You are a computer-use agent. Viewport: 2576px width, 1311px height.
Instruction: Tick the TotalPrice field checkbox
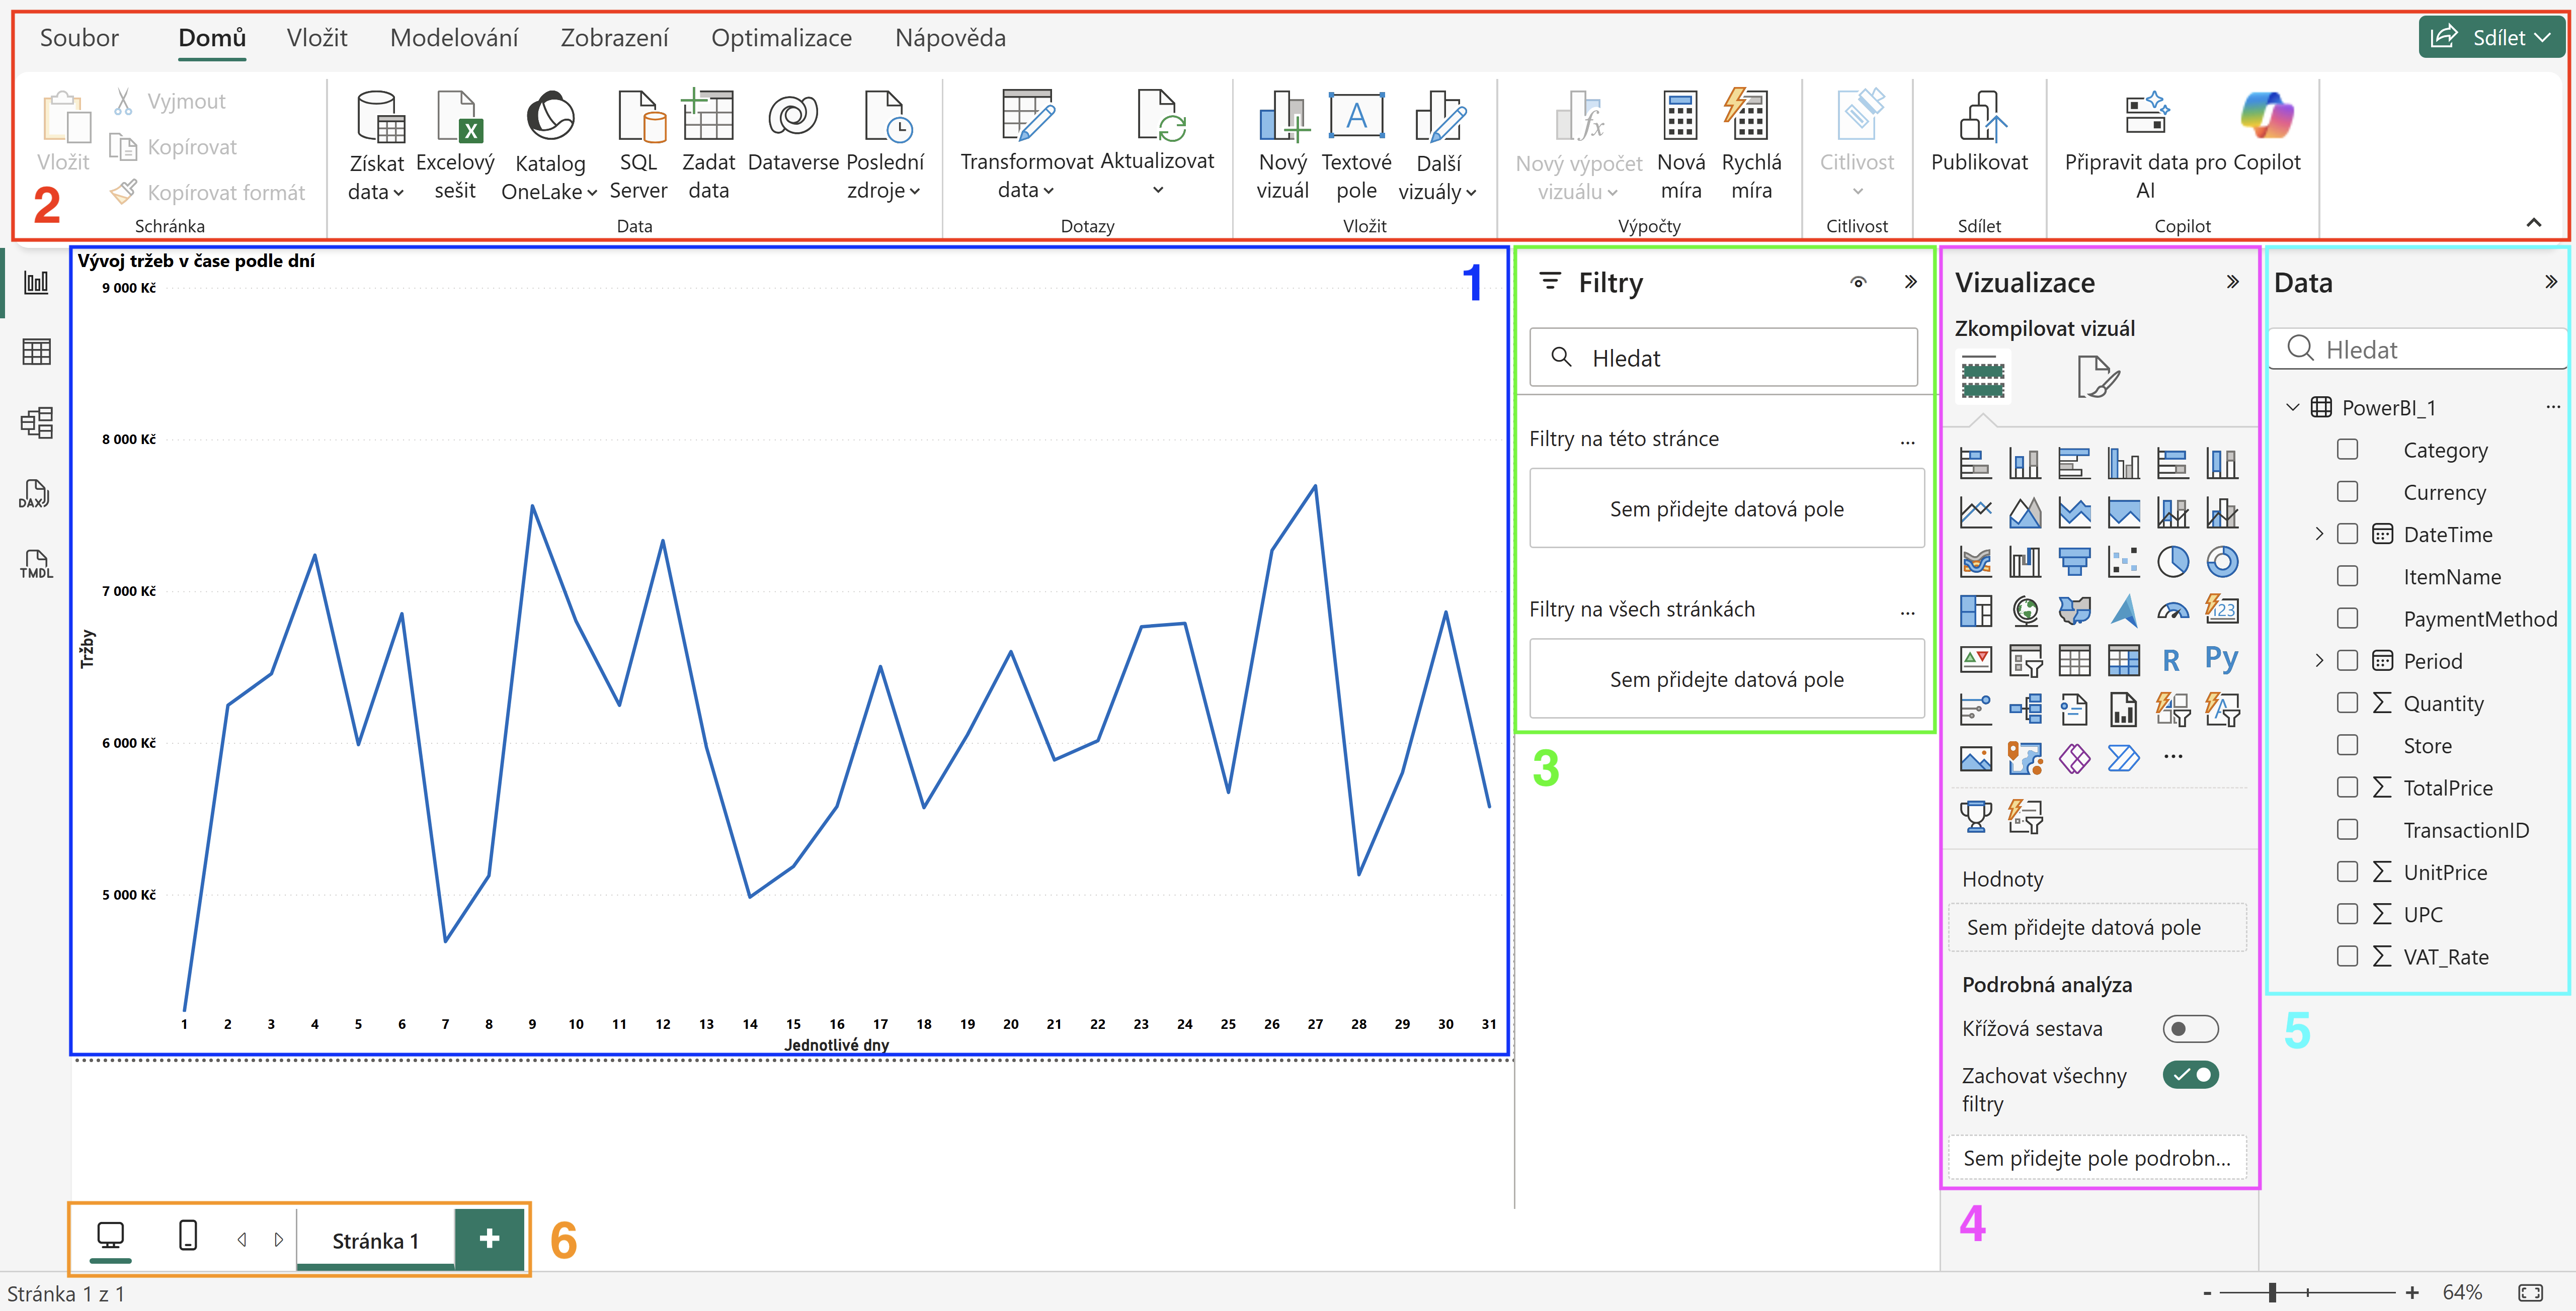click(2347, 788)
